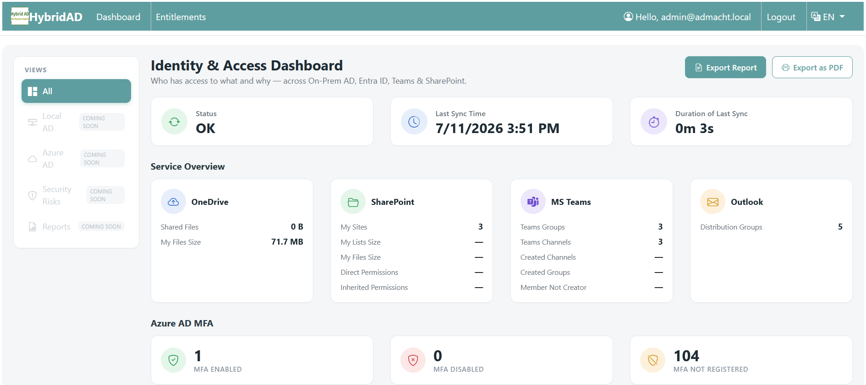Screen dimensions: 866x385
Task: Select the Local AD view
Action: tap(76, 122)
